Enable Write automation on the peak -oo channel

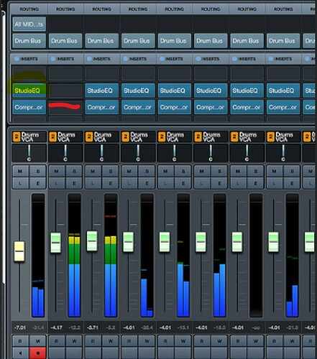(x=256, y=341)
